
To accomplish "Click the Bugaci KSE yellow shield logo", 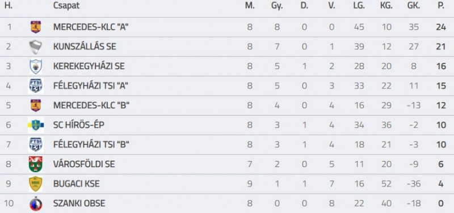I will coord(36,184).
